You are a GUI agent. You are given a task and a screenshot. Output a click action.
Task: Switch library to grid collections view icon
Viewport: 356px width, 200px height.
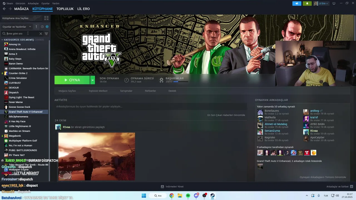click(x=46, y=18)
